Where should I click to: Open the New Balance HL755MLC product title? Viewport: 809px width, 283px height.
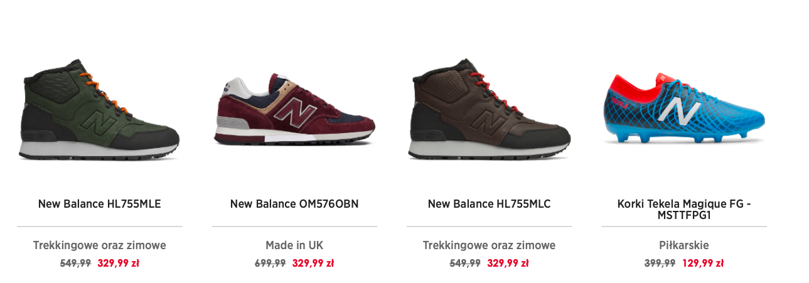click(489, 204)
